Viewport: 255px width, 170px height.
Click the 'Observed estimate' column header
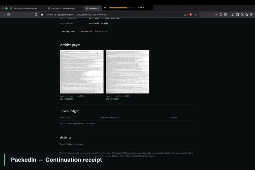tap(109, 118)
